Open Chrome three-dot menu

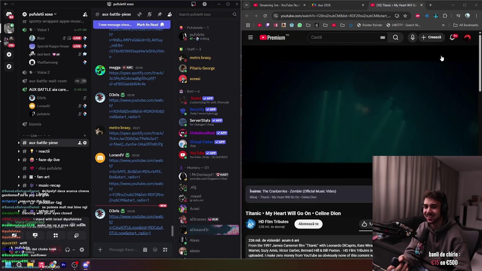point(476,16)
